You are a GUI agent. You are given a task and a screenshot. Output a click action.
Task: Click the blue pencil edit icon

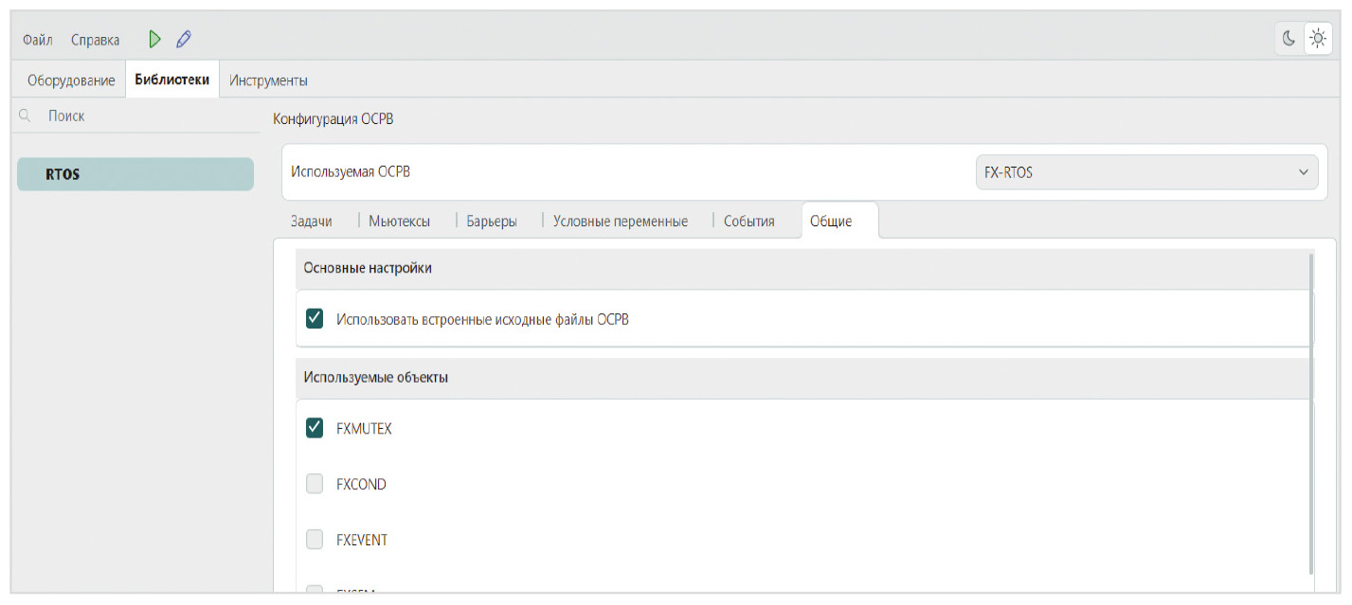pos(184,39)
